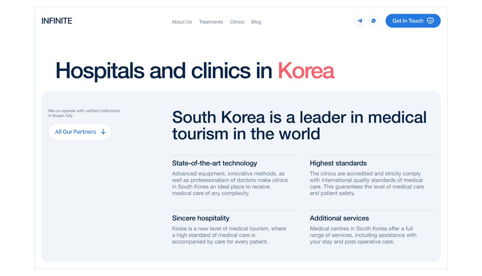Click the down arrow in All Our Partners
This screenshot has width=482, height=276.
(x=103, y=132)
